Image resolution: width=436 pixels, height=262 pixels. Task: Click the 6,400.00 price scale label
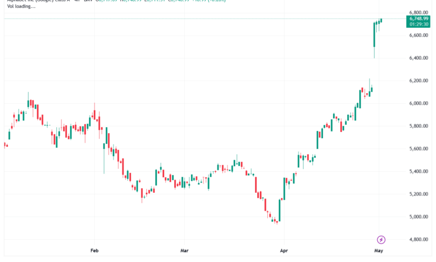[x=419, y=58]
